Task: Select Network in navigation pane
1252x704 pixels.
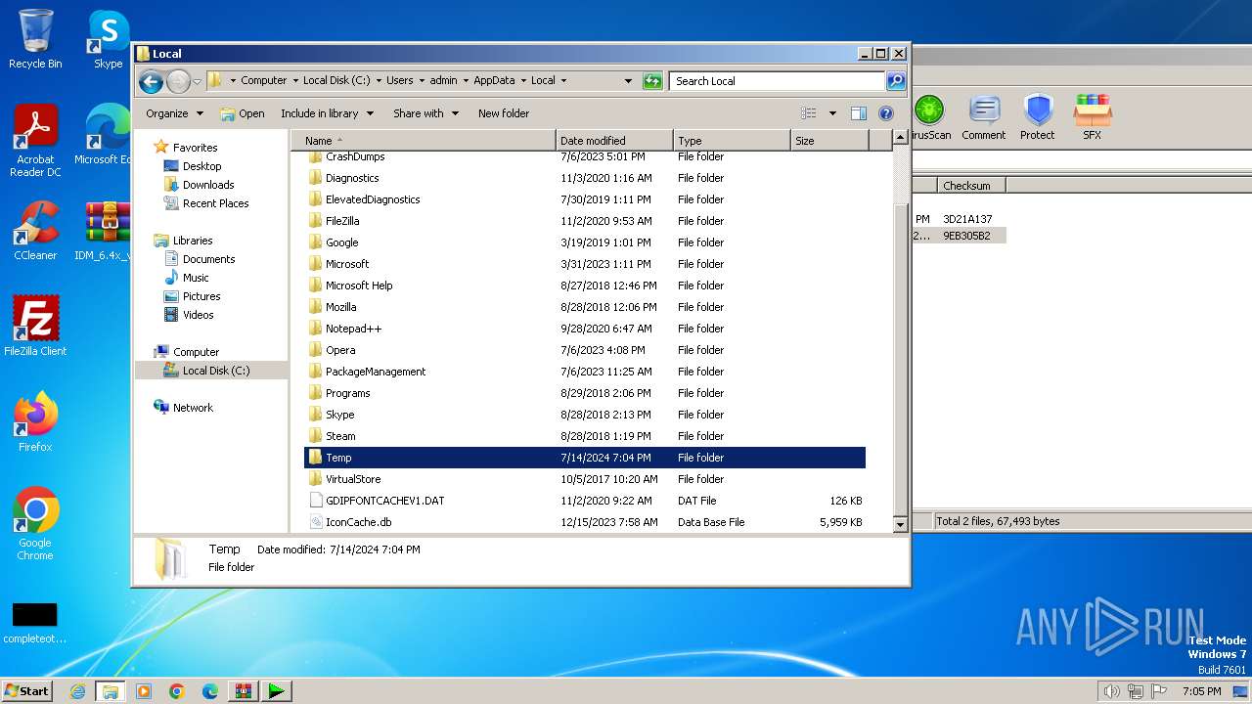Action: (193, 408)
